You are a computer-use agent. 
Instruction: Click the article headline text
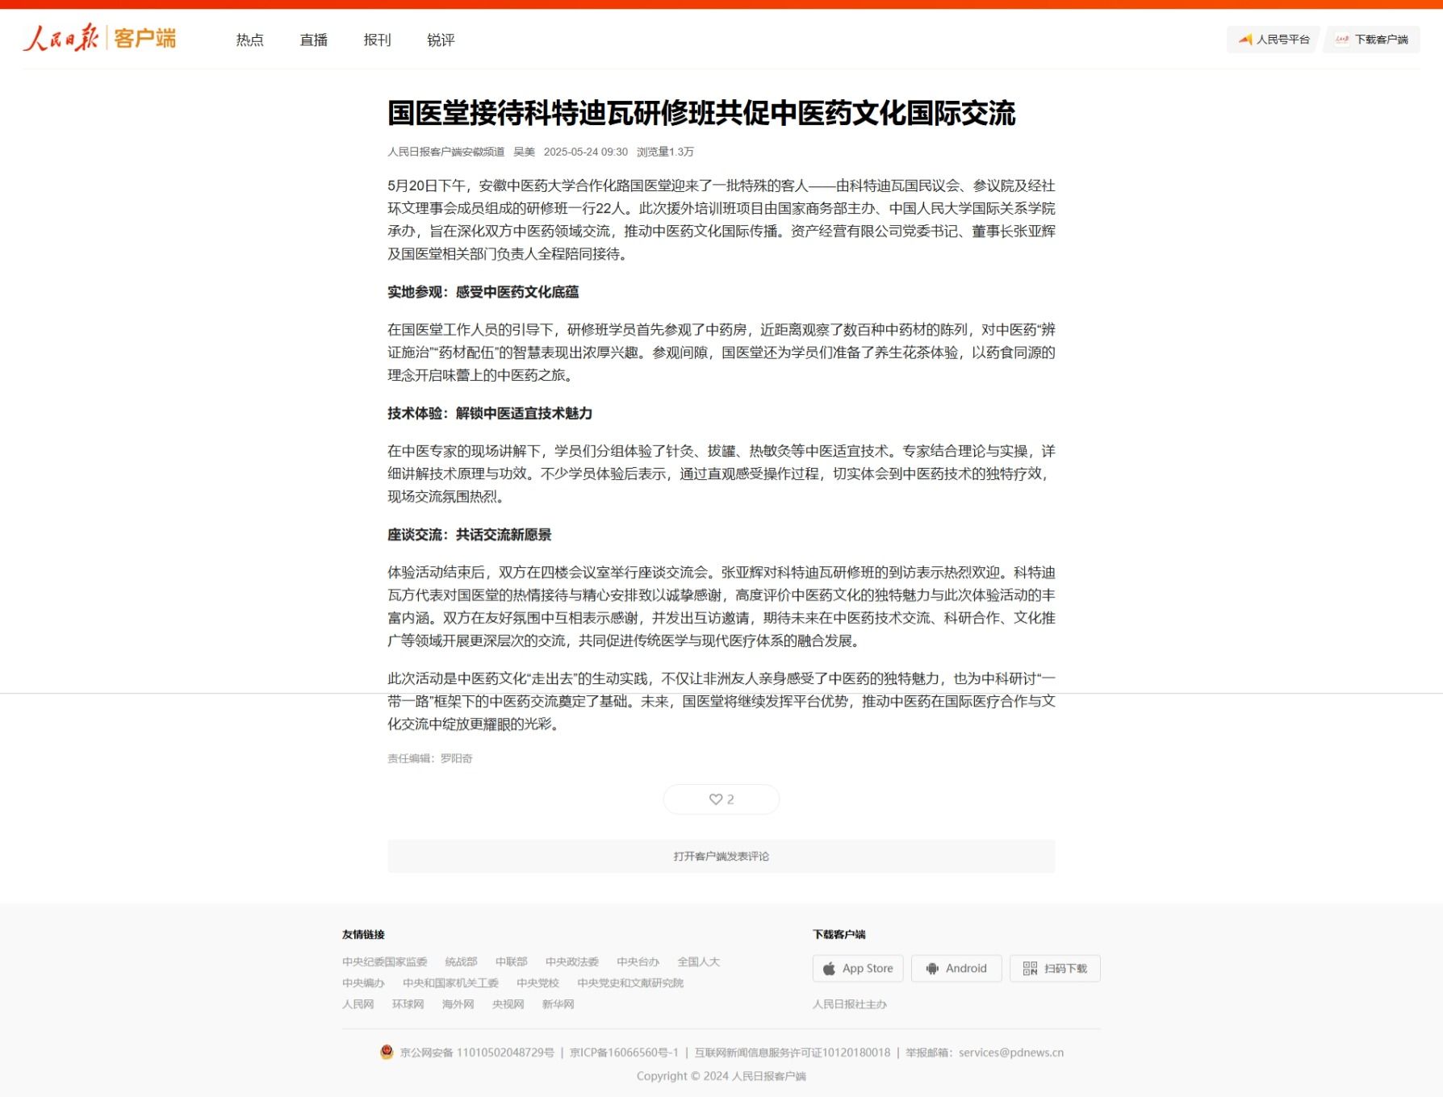point(701,114)
